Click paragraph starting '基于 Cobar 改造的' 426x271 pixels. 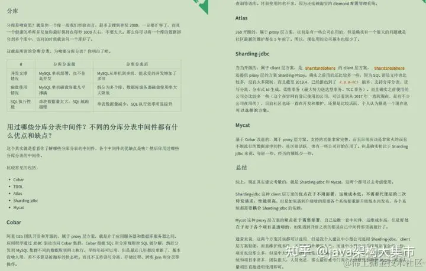(322, 146)
